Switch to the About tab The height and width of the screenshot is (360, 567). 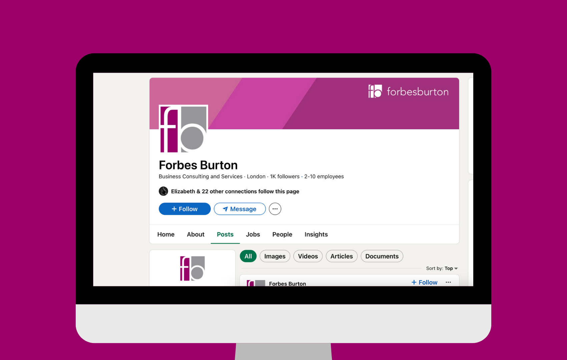(x=195, y=234)
